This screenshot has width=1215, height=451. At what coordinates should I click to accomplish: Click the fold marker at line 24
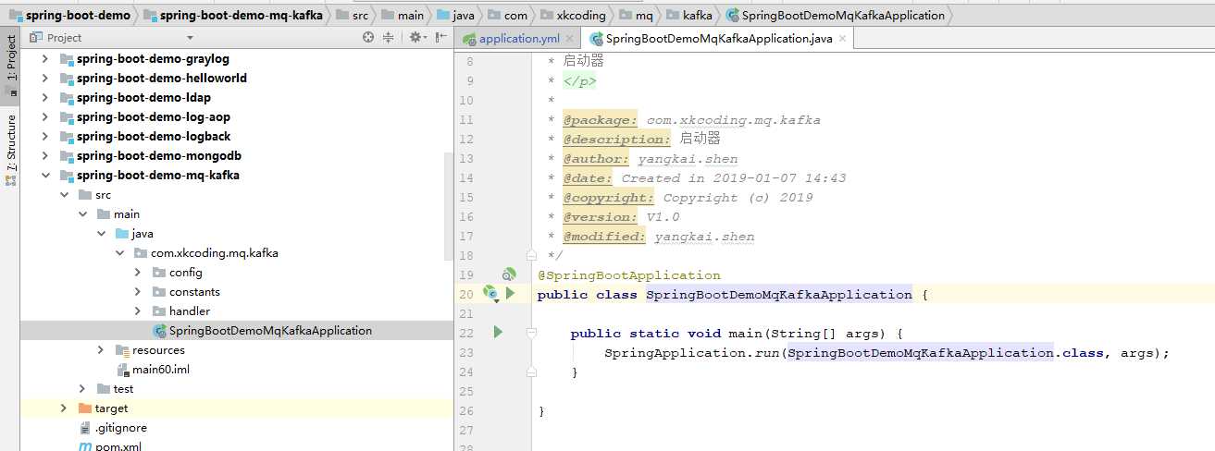[x=531, y=372]
